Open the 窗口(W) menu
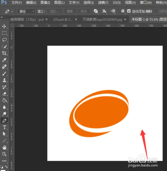 (x=146, y=3)
